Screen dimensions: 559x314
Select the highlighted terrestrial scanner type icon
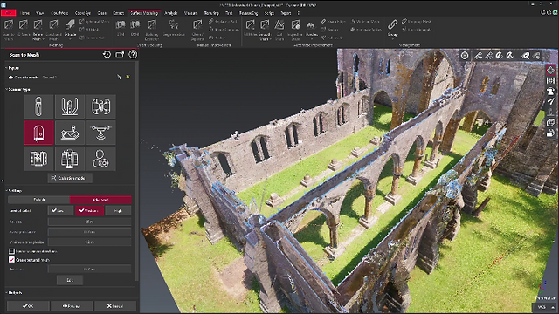click(x=38, y=133)
